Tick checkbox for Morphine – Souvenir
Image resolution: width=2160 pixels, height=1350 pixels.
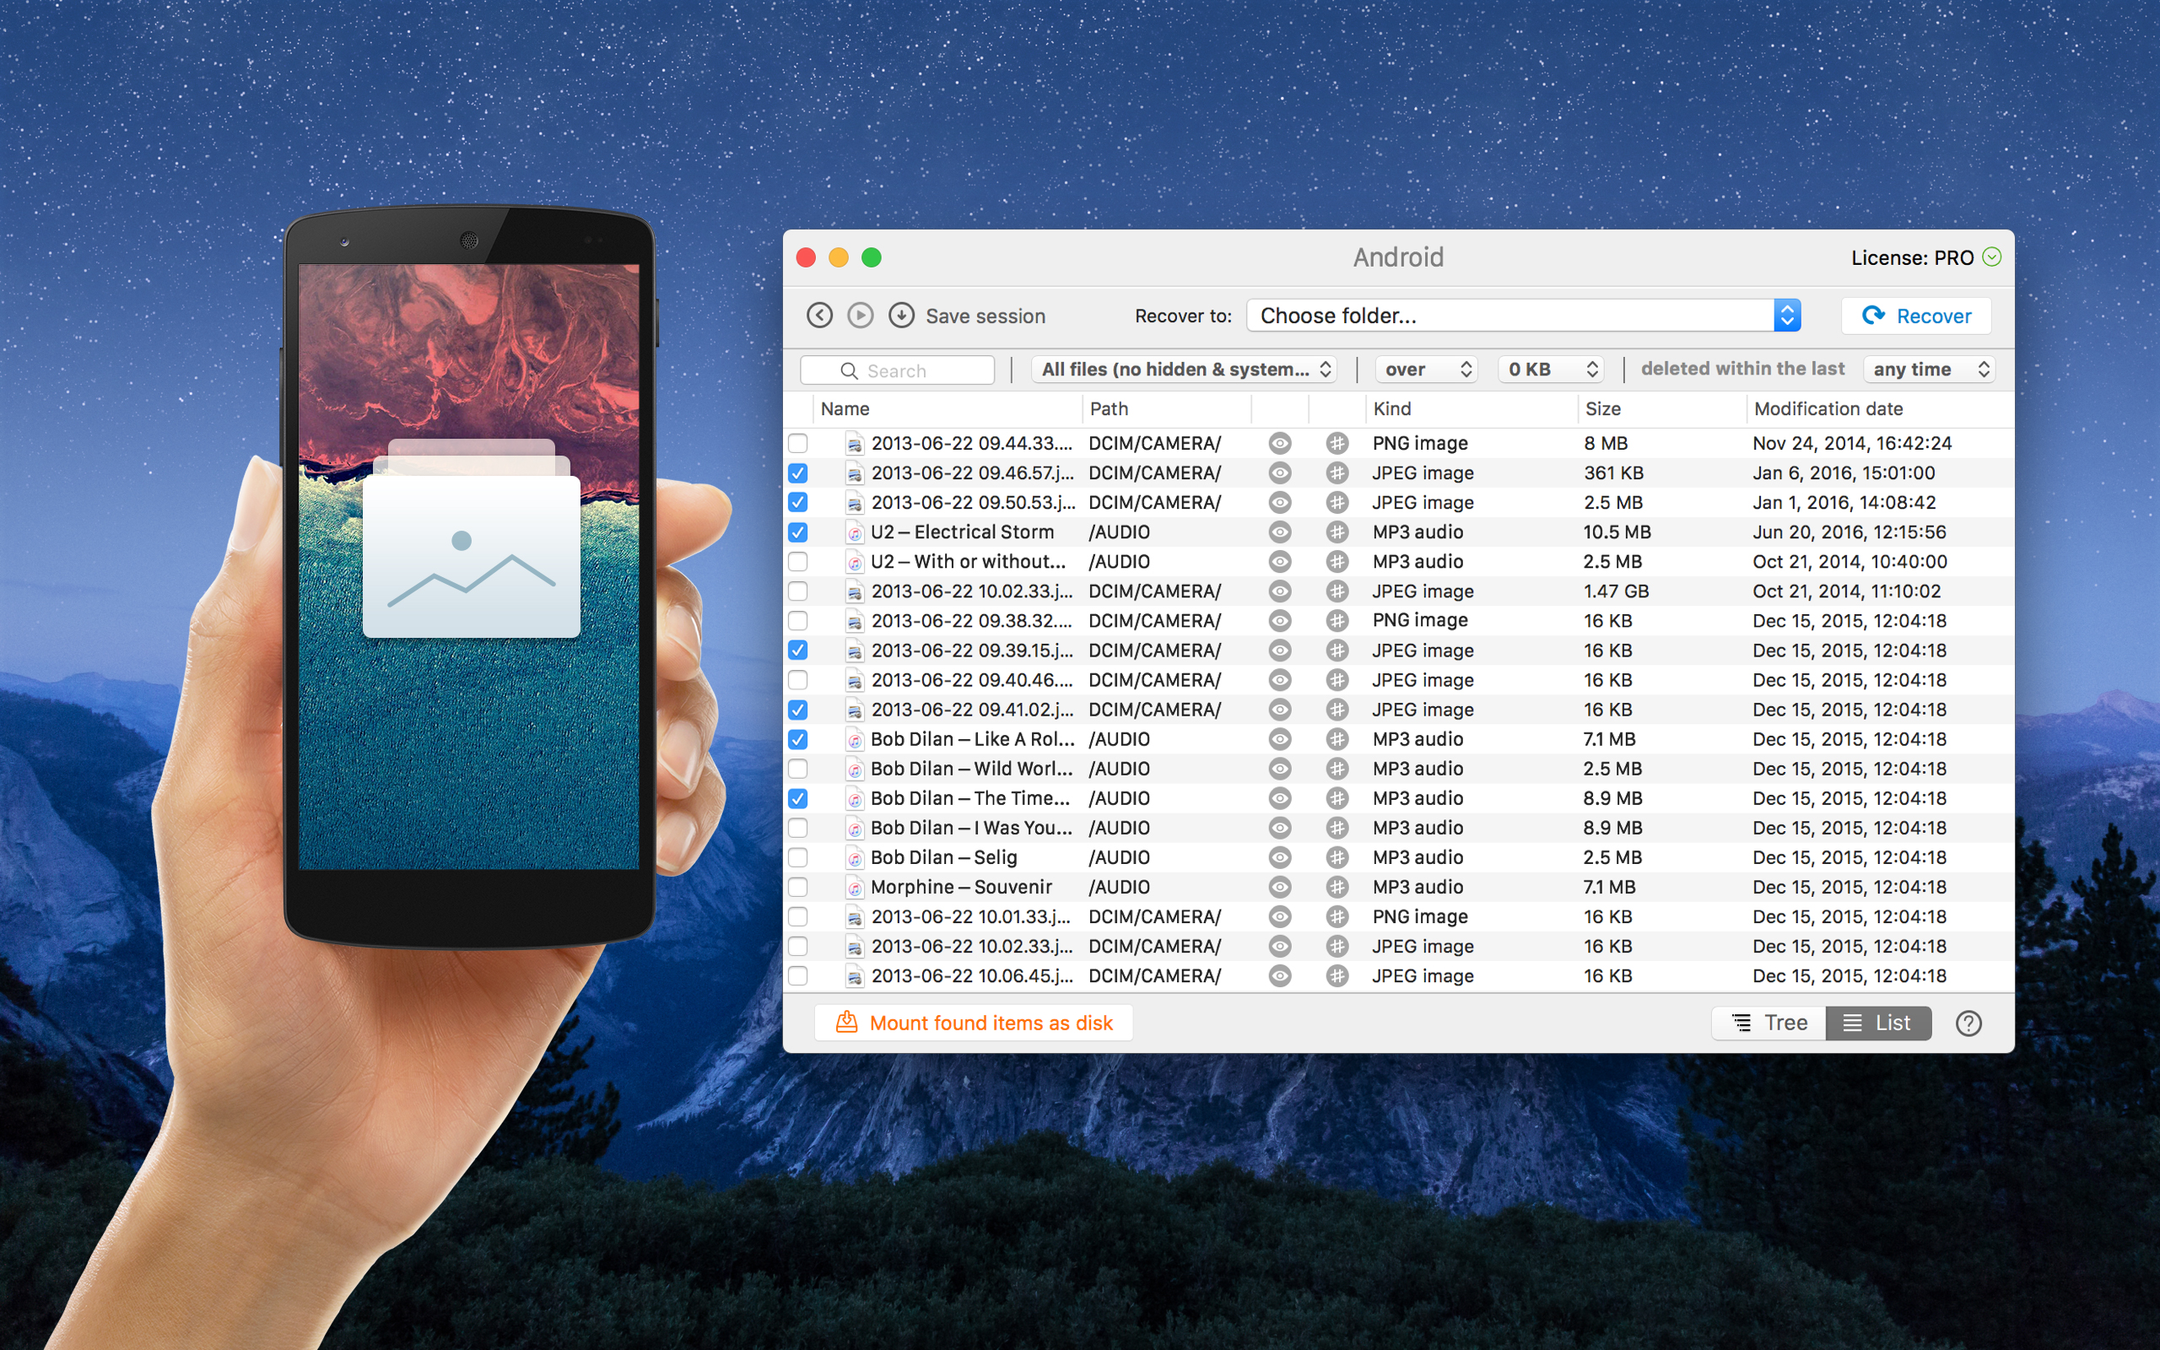click(x=798, y=887)
